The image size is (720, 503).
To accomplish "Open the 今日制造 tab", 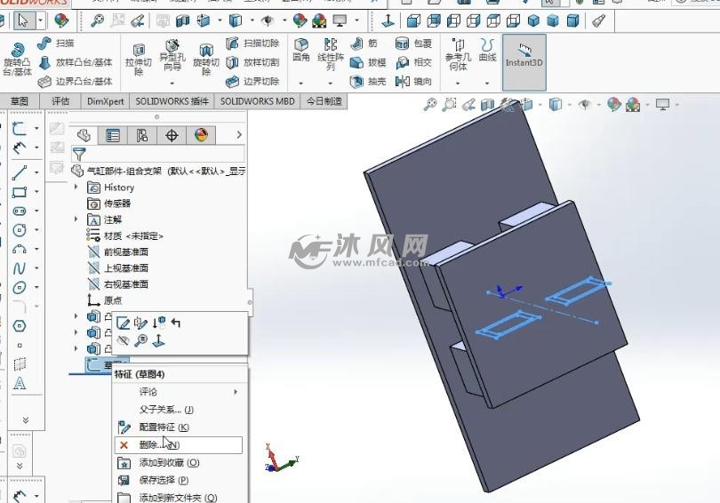I will pyautogui.click(x=324, y=101).
